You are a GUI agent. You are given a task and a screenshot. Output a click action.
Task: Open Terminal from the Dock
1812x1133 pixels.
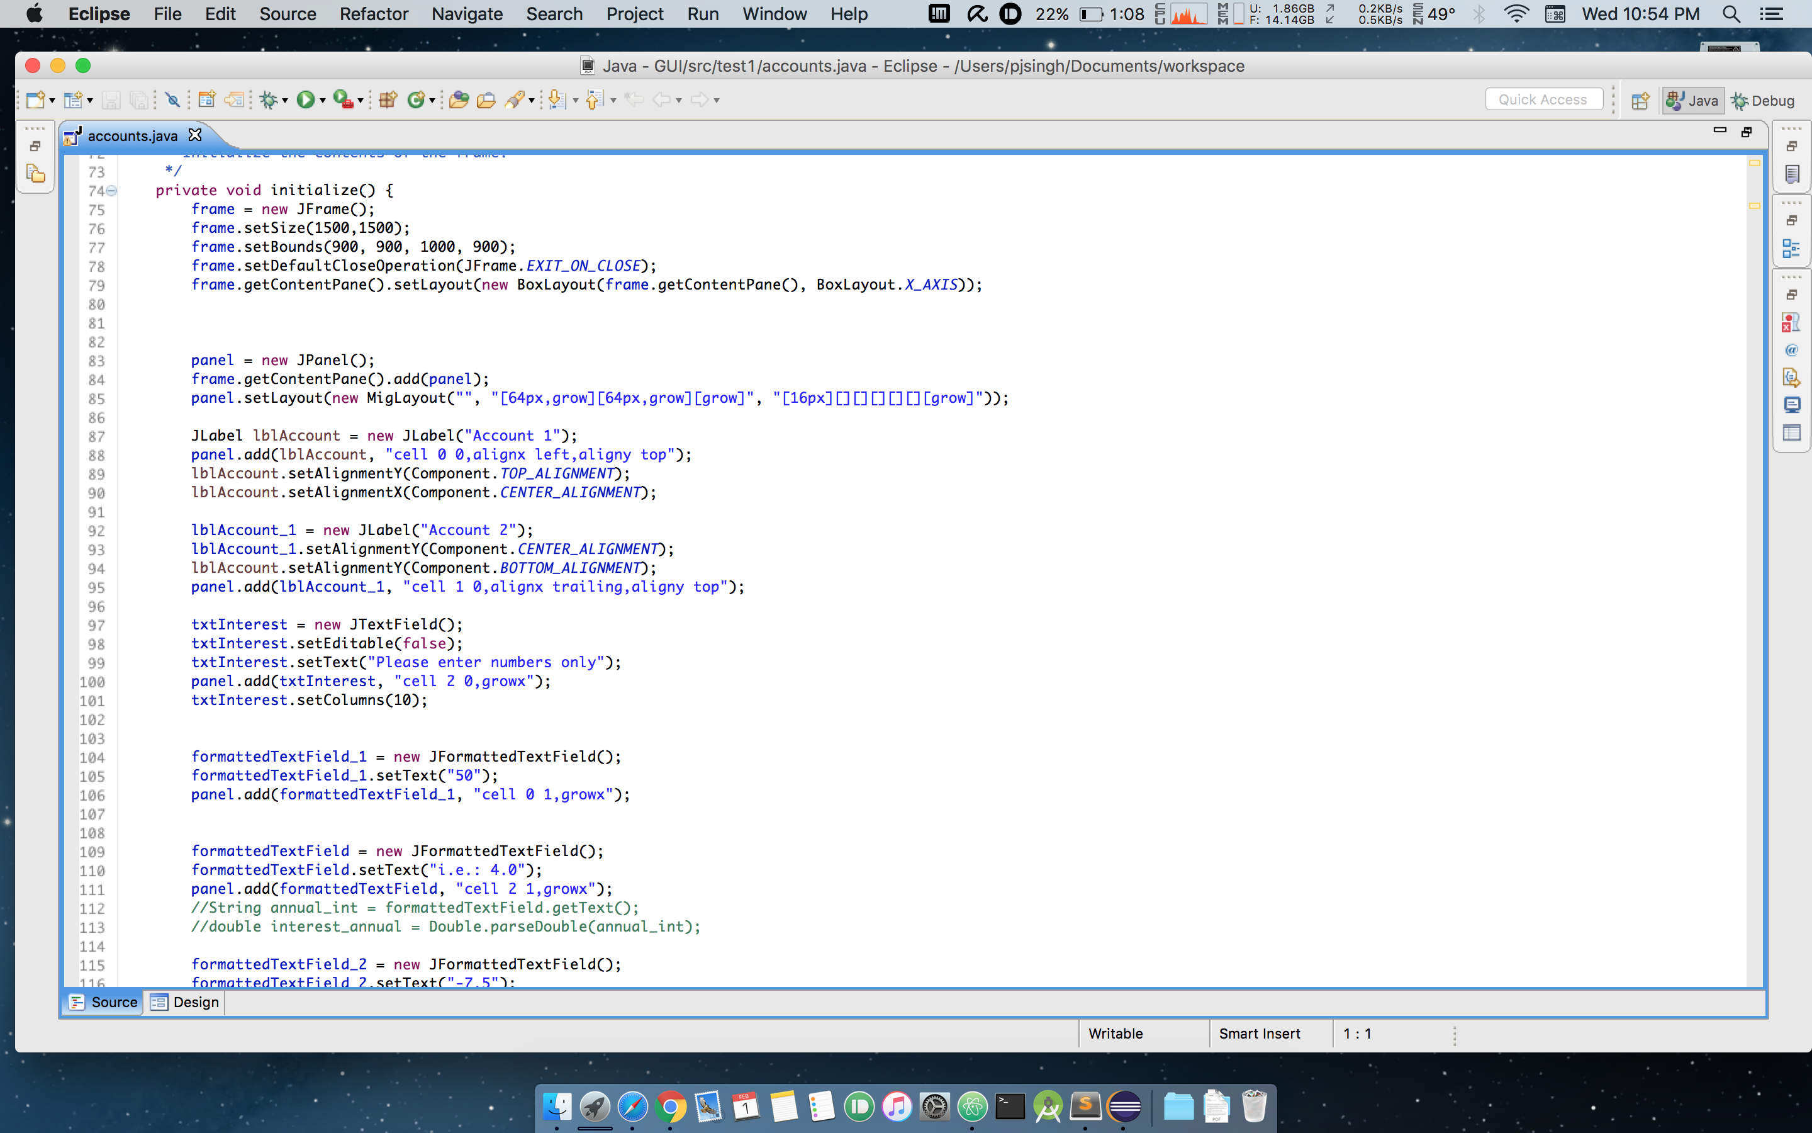(x=1010, y=1106)
